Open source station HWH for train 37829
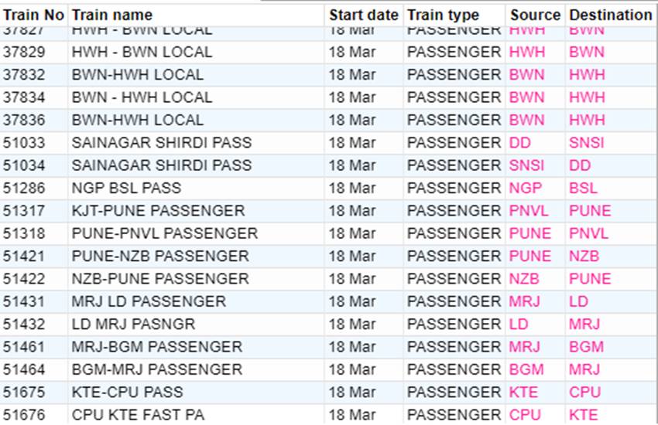This screenshot has width=658, height=425. (527, 53)
